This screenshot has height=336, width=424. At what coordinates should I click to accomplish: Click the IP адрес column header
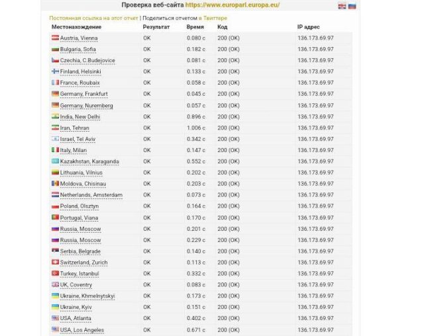[x=308, y=27]
